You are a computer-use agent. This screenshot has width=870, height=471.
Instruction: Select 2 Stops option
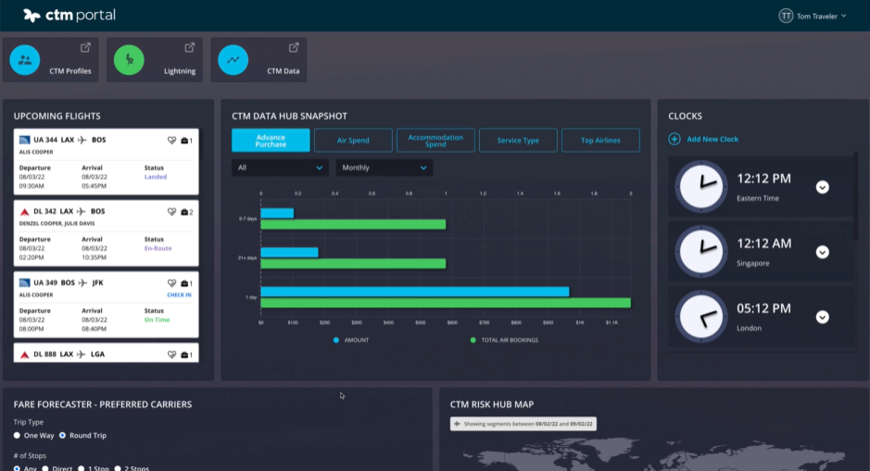118,468
